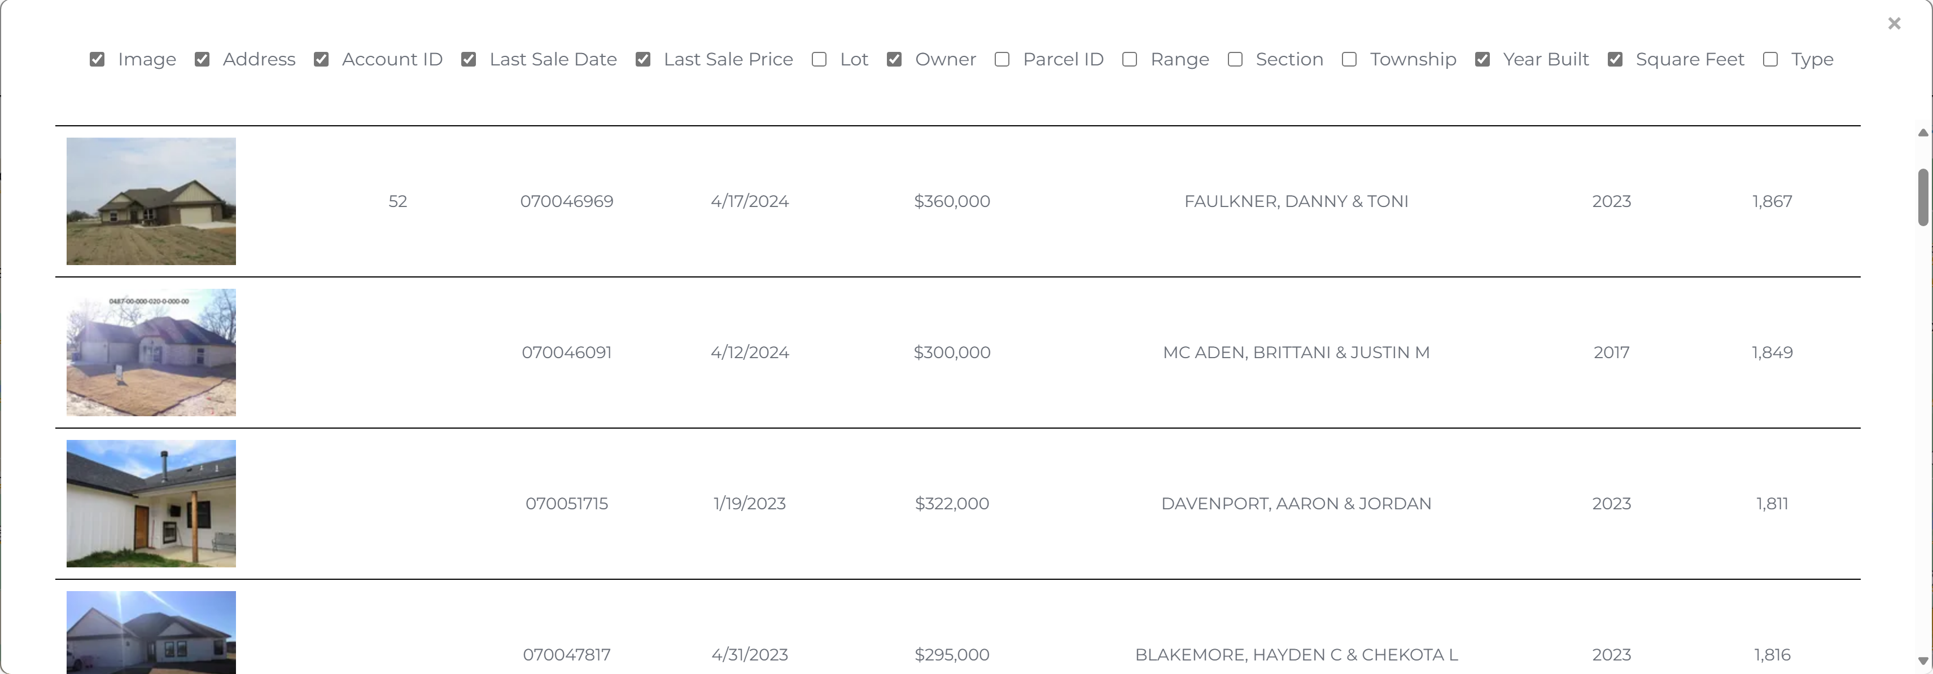Uncheck the Image column checkbox

[97, 59]
